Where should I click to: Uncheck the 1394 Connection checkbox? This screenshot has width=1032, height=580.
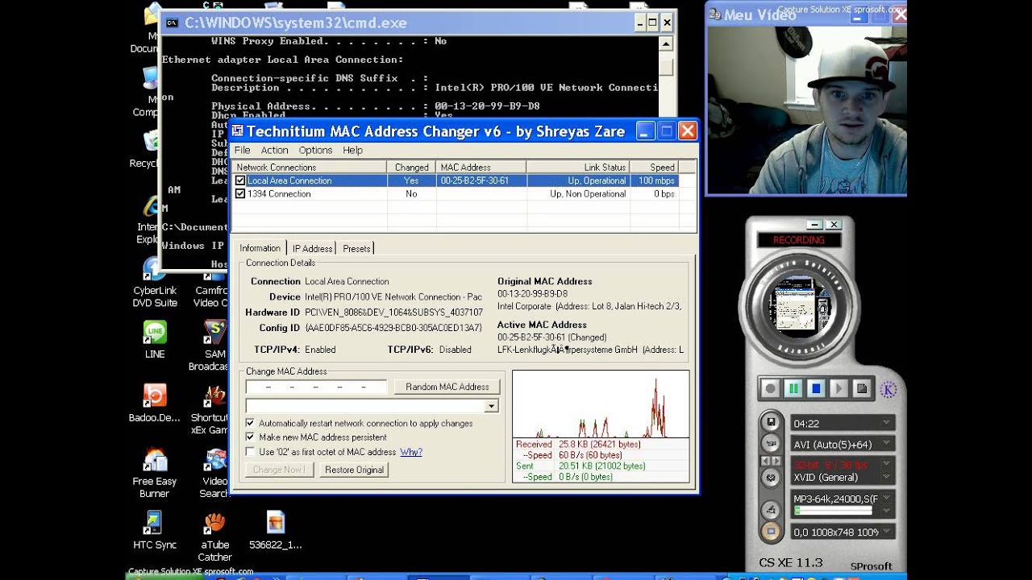(240, 194)
